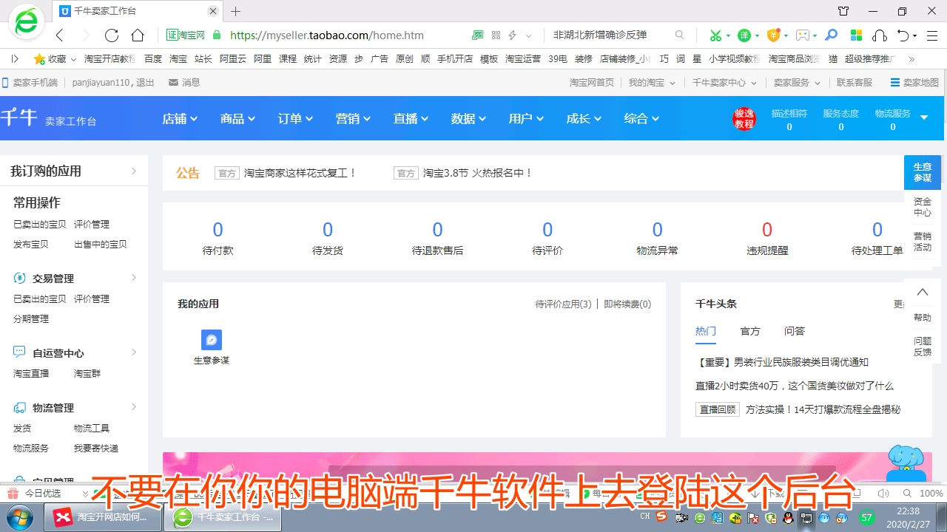The image size is (947, 532).
Task: Click the browser reload icon
Action: pyautogui.click(x=112, y=35)
